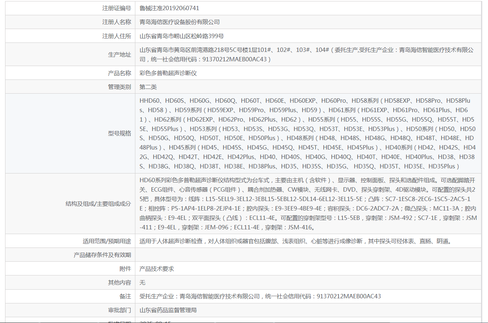Image resolution: width=488 pixels, height=323 pixels.
Task: Select the category value '第二类'
Action: point(148,87)
